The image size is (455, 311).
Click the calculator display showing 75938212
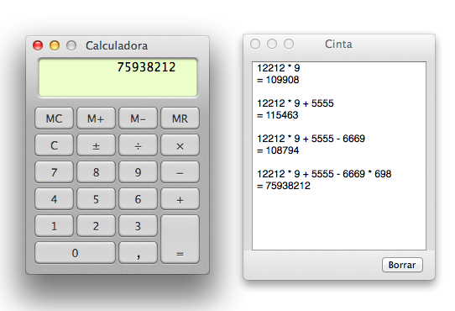[118, 77]
